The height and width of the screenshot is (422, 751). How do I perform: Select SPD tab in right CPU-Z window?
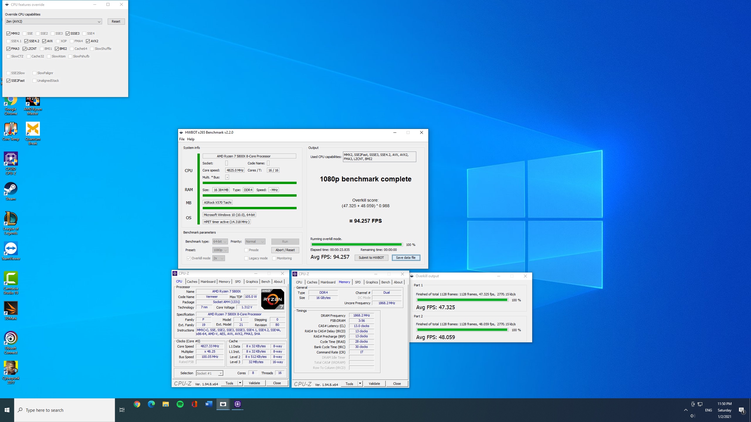[358, 282]
